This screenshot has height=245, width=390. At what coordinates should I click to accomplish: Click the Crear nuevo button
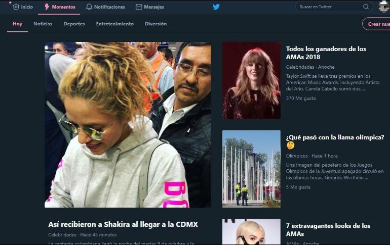coord(376,24)
